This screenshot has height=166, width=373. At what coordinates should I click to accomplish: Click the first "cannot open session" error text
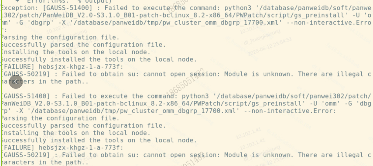180,74
